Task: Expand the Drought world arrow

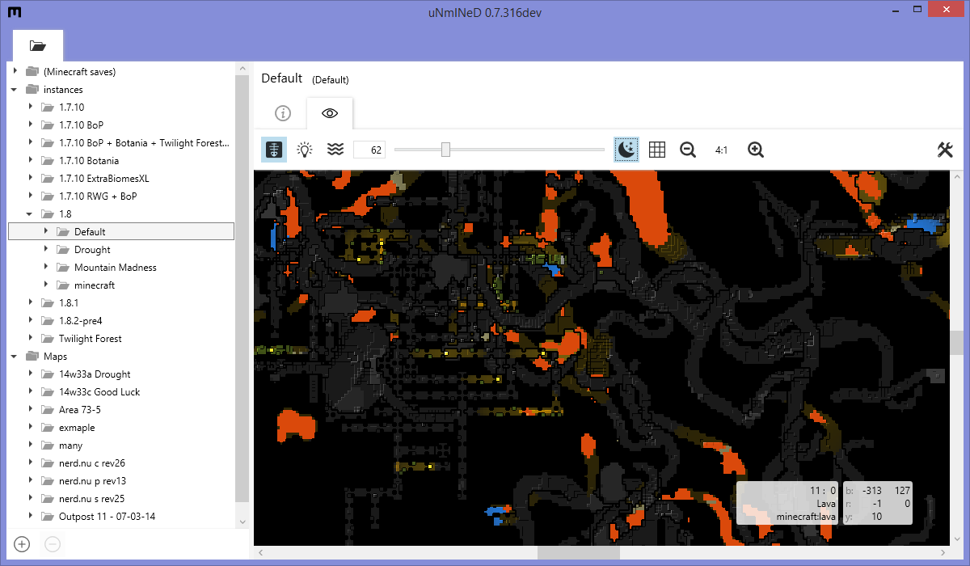Action: (46, 249)
